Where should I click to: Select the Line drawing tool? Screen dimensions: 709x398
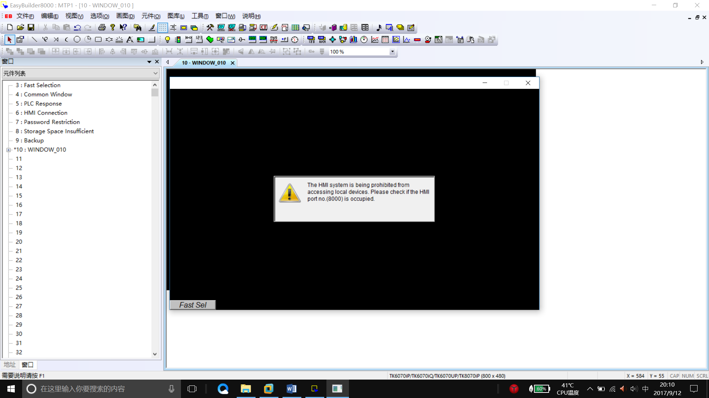pyautogui.click(x=34, y=40)
